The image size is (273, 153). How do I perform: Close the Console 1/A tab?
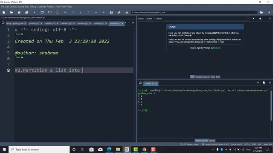click(x=157, y=83)
